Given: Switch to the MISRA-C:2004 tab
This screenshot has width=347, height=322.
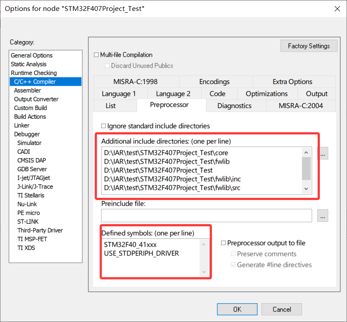Looking at the screenshot, I should click(301, 105).
